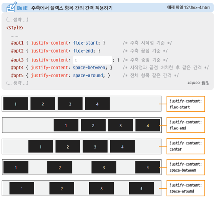Image resolution: width=216 pixels, height=199 pixels.
Task: Click the justify-content: flex-start label box
Action: click(186, 104)
